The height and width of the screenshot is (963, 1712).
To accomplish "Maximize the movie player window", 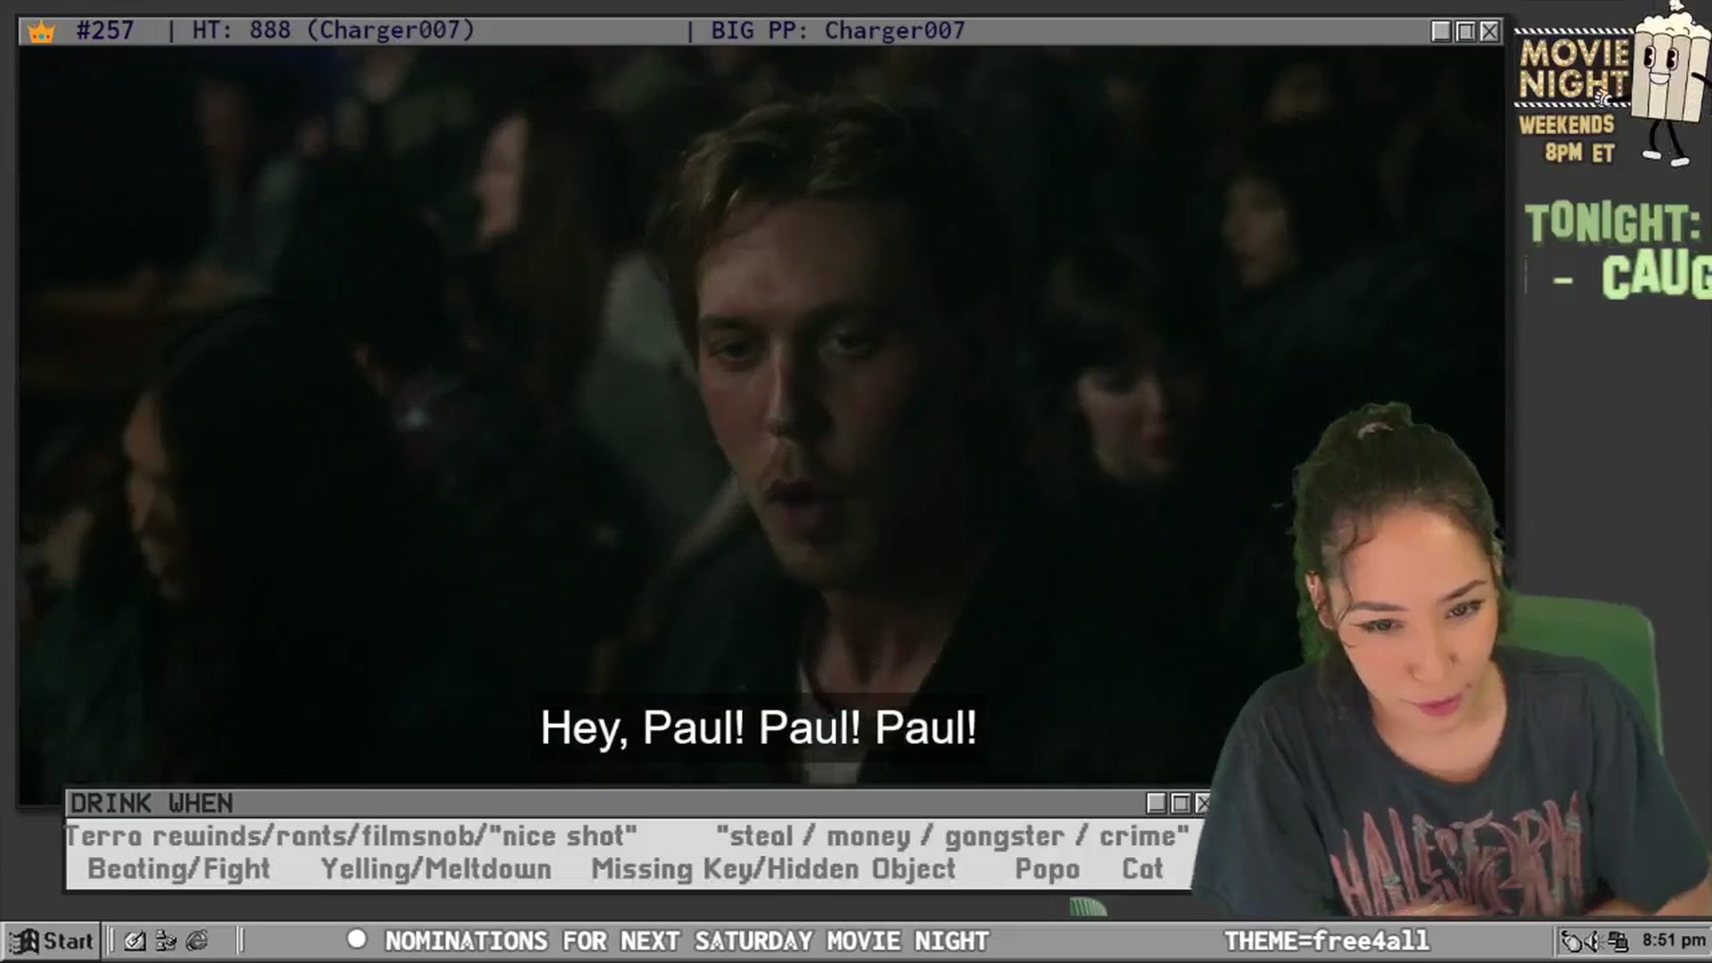I will 1465,31.
